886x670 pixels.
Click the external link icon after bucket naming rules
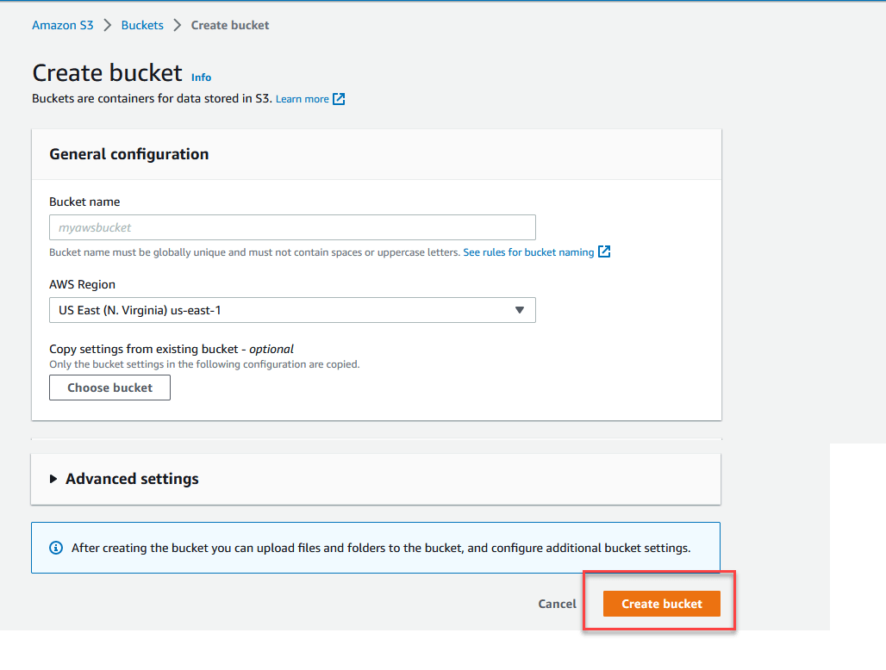click(603, 251)
